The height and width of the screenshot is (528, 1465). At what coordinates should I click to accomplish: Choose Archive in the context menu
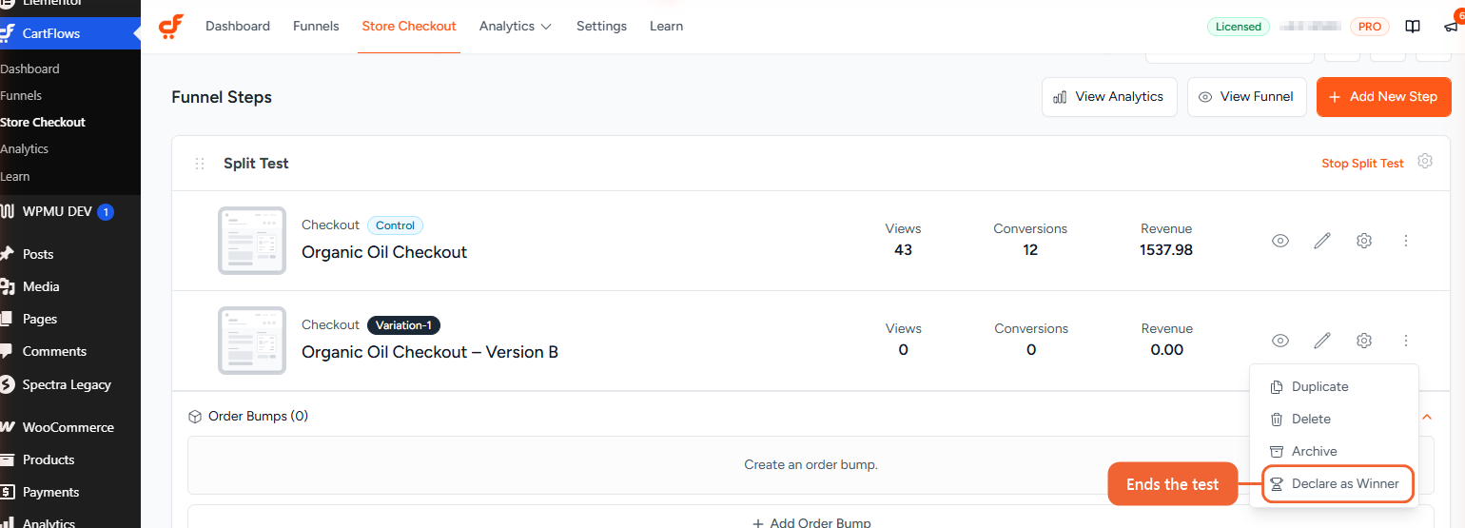[1332, 451]
